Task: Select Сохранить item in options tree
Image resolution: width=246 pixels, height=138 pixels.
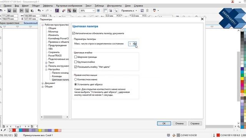Action: (x=54, y=52)
